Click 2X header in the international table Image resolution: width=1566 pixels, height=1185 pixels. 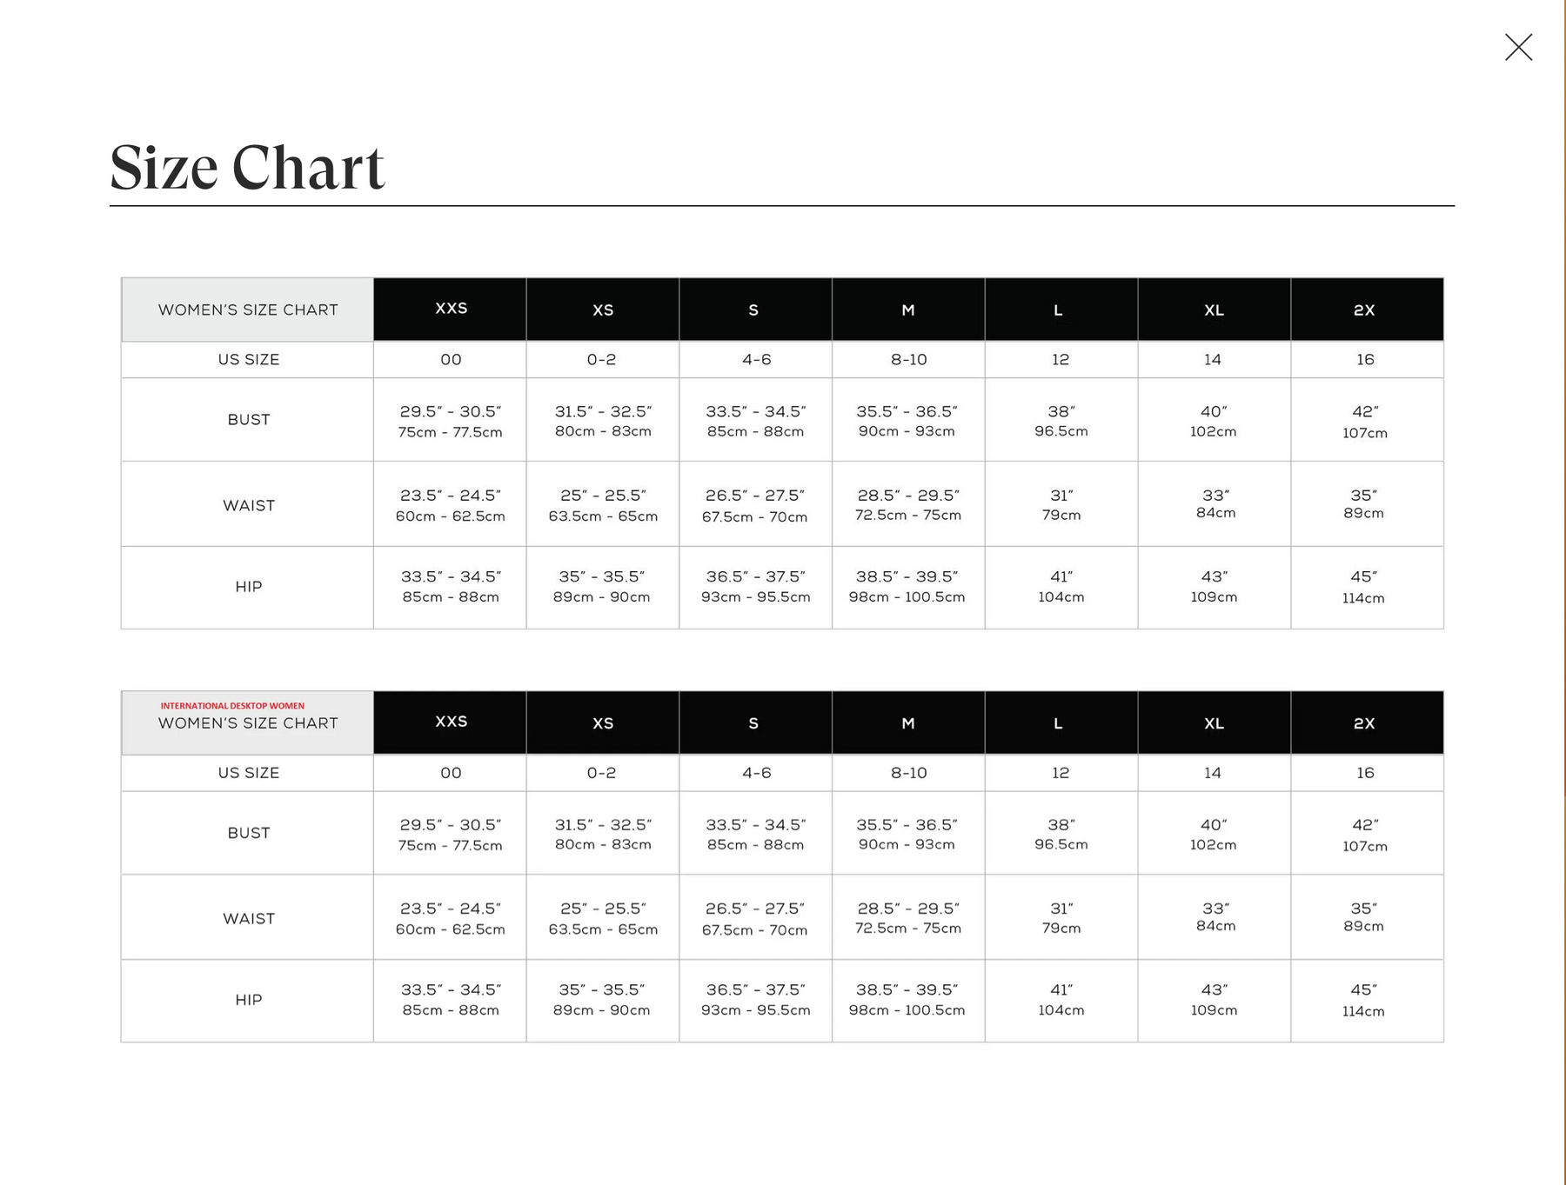coord(1364,723)
